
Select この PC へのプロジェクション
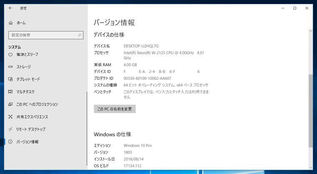(37, 104)
